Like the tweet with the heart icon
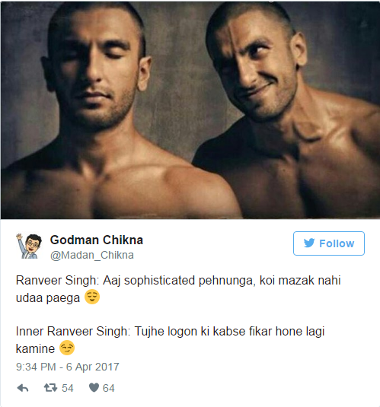 pyautogui.click(x=94, y=388)
